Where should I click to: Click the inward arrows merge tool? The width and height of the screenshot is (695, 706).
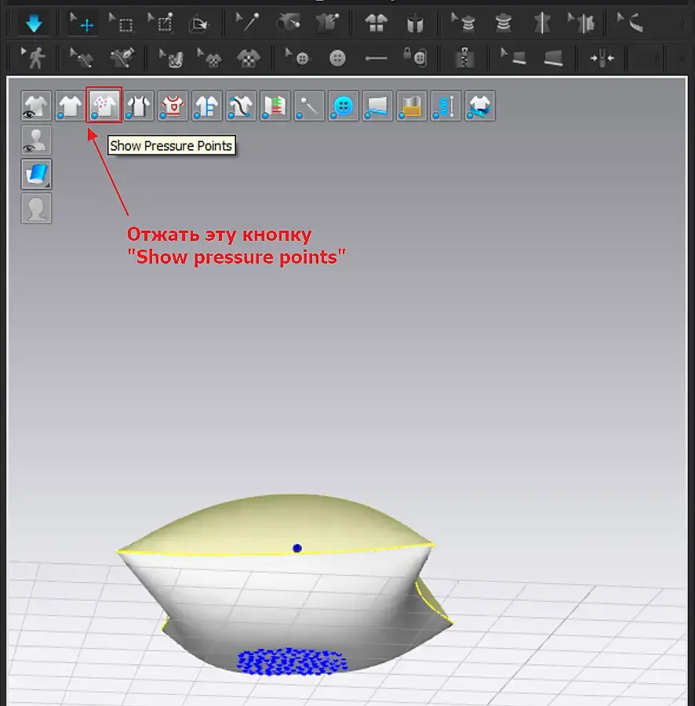point(602,58)
